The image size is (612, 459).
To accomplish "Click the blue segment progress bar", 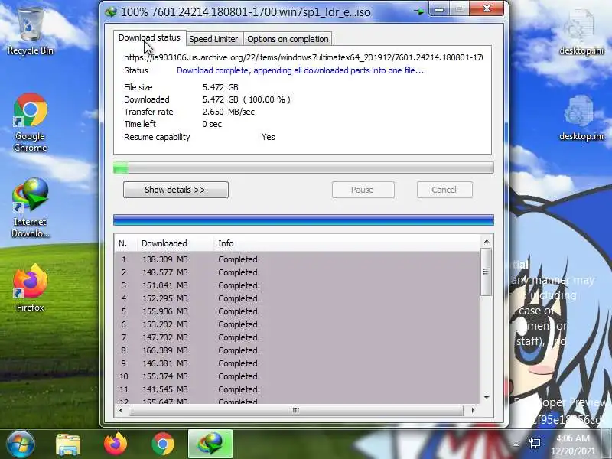I will click(x=303, y=220).
